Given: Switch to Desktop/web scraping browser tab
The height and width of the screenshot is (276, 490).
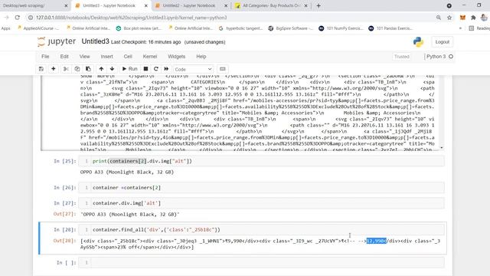Looking at the screenshot, I should point(34,5).
